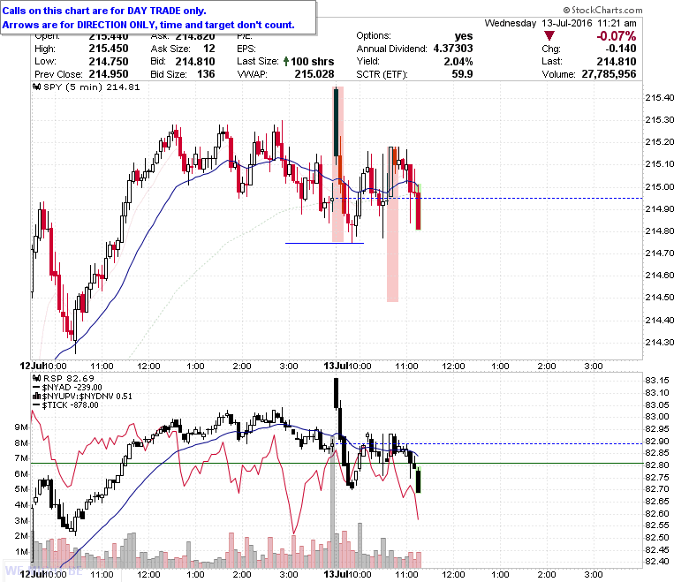
Task: Click the Last price '214.810' in header
Action: 617,62
